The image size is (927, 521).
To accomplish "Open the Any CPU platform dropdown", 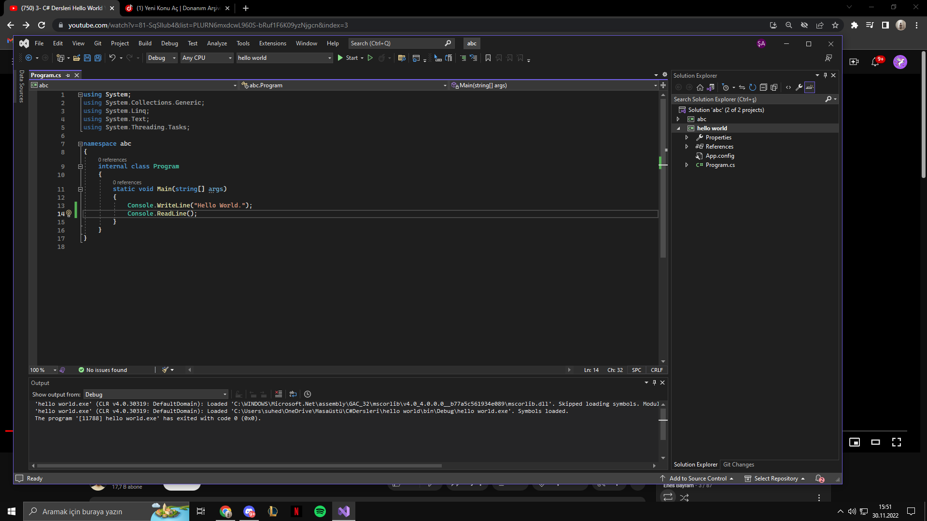I will coord(207,58).
